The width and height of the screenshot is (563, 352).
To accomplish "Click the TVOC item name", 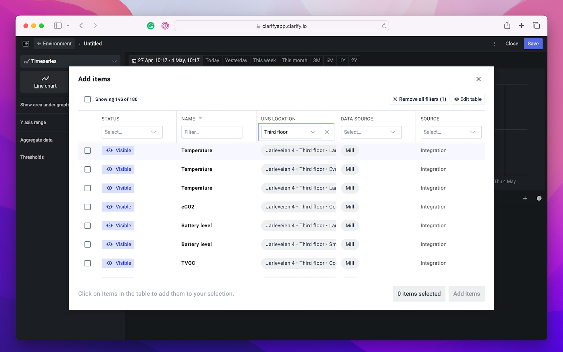I will tap(188, 263).
